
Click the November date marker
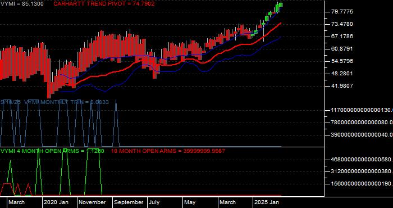click(x=93, y=202)
